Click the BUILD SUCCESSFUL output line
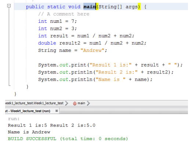Viewport: 192px width, 146px height. (x=68, y=139)
